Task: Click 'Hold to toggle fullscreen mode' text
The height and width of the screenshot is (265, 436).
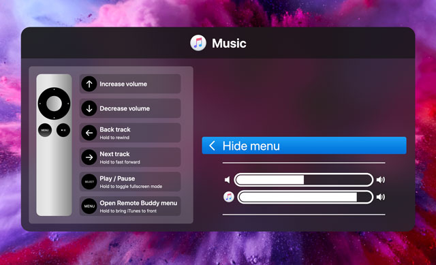Action: pos(131,187)
